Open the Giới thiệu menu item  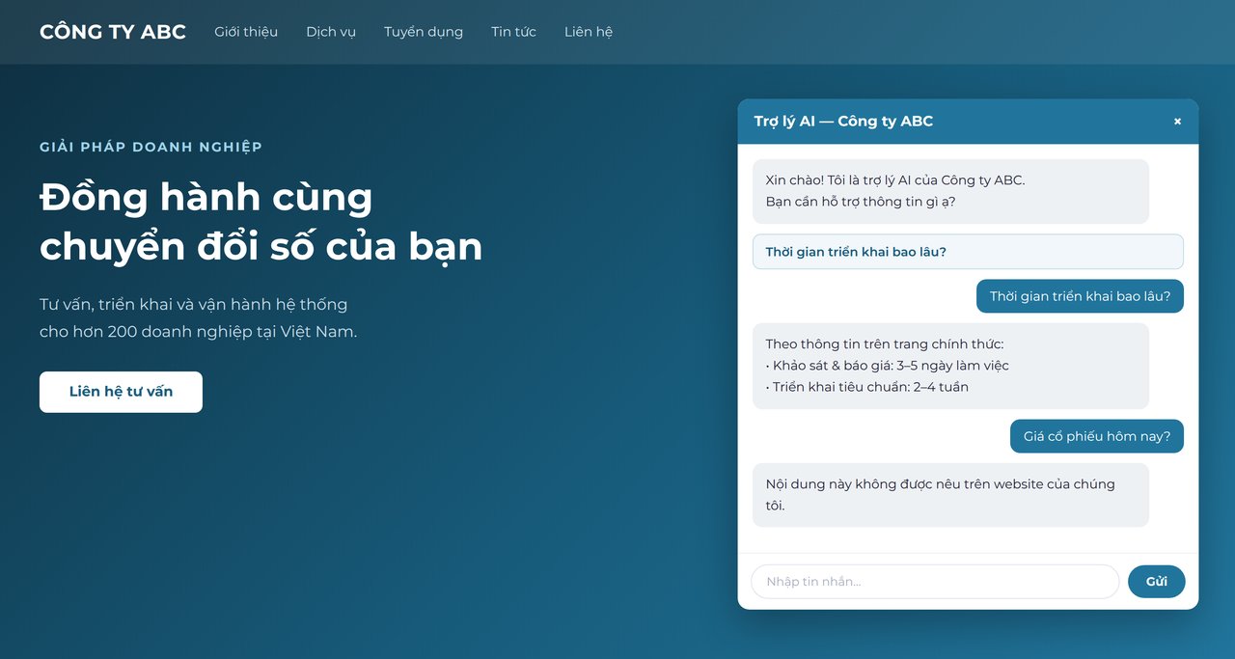point(246,32)
